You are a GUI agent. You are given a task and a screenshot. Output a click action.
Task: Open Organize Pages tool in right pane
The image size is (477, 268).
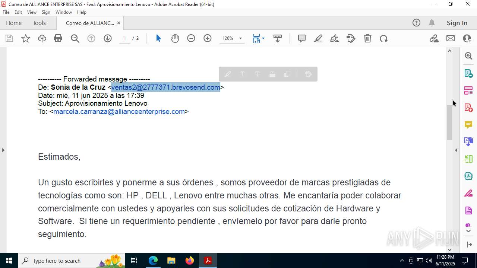[x=468, y=159]
